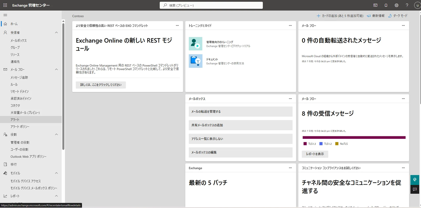Collapse the 受信者 section chevron
The width and height of the screenshot is (421, 208).
tap(56, 33)
